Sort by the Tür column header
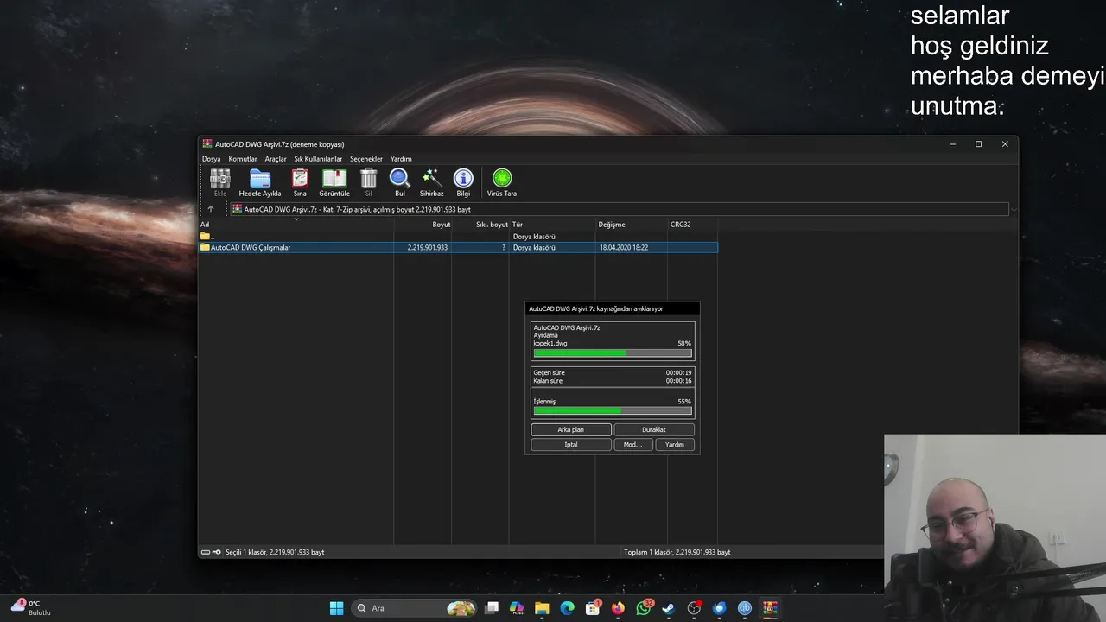The height and width of the screenshot is (622, 1106). pyautogui.click(x=553, y=225)
